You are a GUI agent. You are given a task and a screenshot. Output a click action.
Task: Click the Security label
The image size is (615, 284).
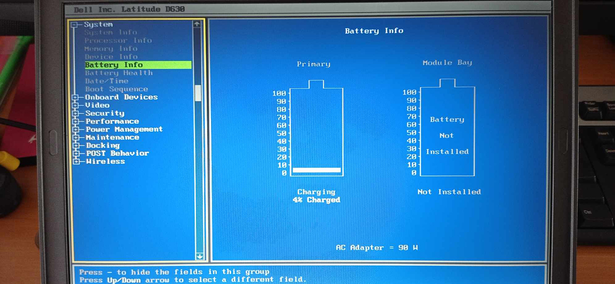(x=104, y=113)
